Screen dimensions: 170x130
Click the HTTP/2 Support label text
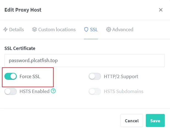[x=121, y=76]
